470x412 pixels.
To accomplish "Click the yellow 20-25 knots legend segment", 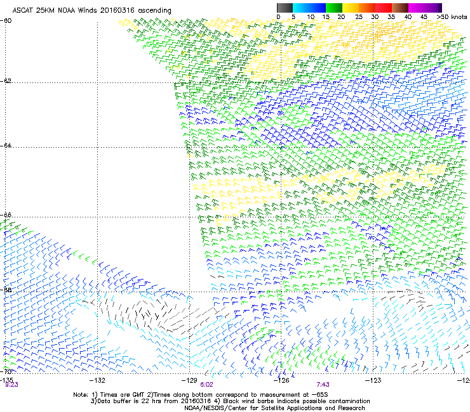I will (351, 8).
